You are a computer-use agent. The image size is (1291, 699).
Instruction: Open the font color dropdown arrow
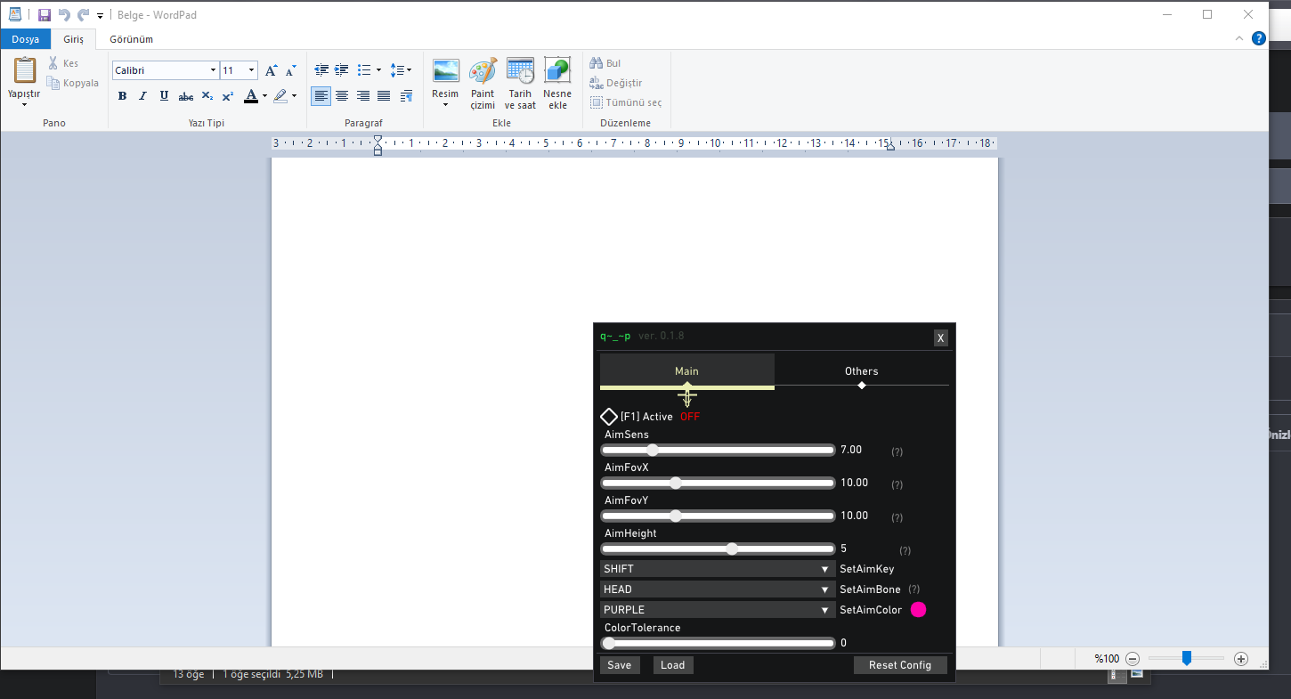coord(264,96)
